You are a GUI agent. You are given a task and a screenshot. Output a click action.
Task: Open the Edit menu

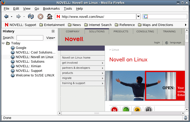tap(16, 9)
